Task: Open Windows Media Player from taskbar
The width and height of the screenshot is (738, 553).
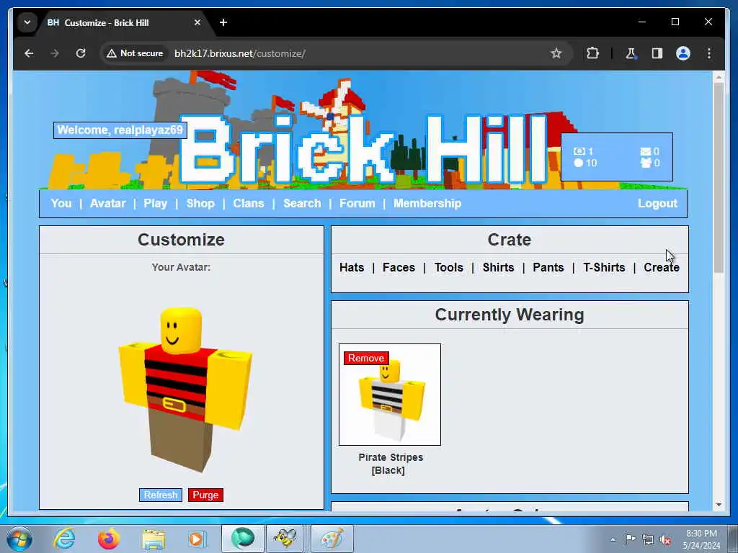Action: point(197,539)
